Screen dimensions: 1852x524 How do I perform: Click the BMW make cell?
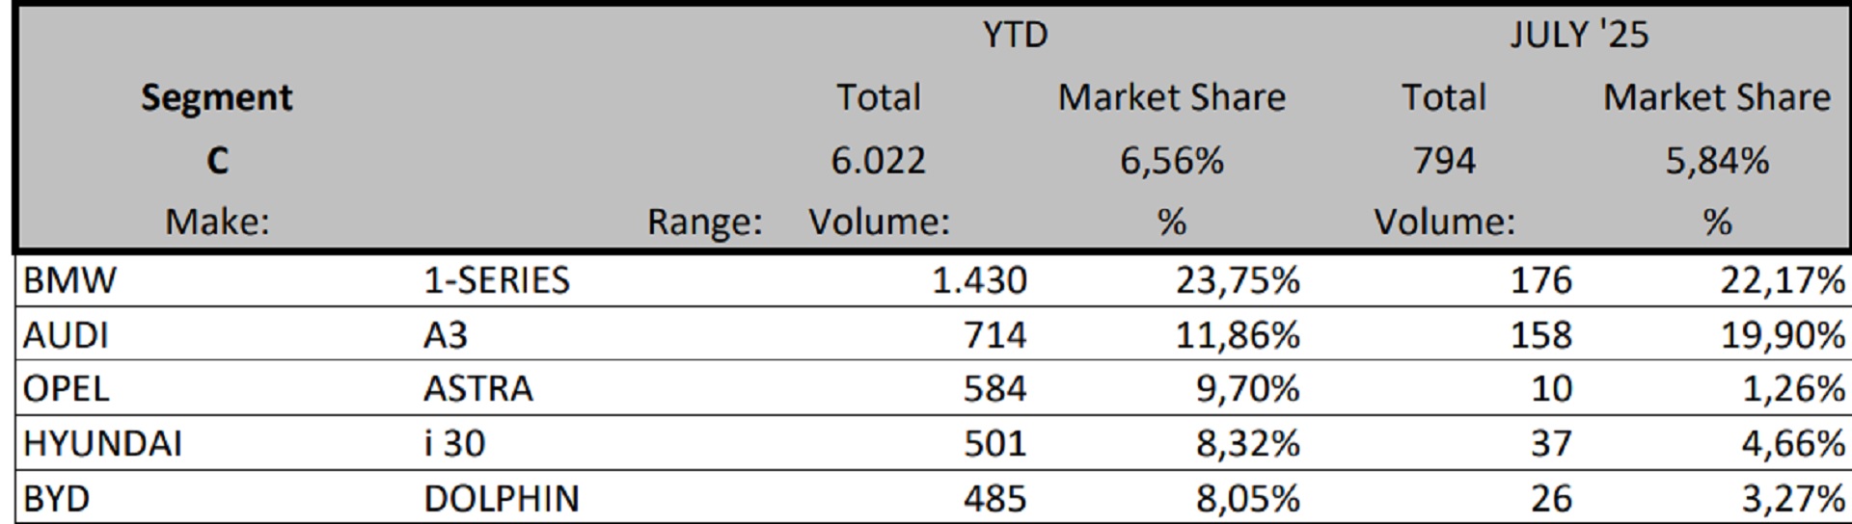(69, 280)
